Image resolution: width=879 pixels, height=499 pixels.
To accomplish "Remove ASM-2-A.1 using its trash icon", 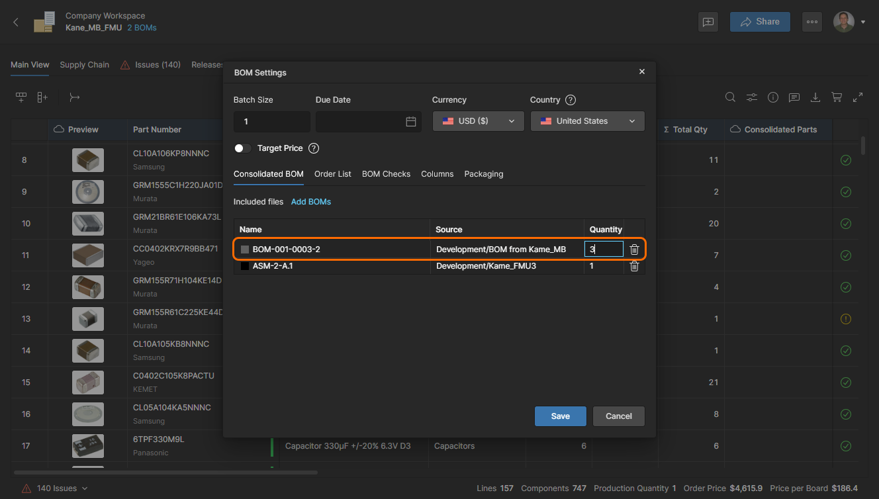I will point(634,266).
